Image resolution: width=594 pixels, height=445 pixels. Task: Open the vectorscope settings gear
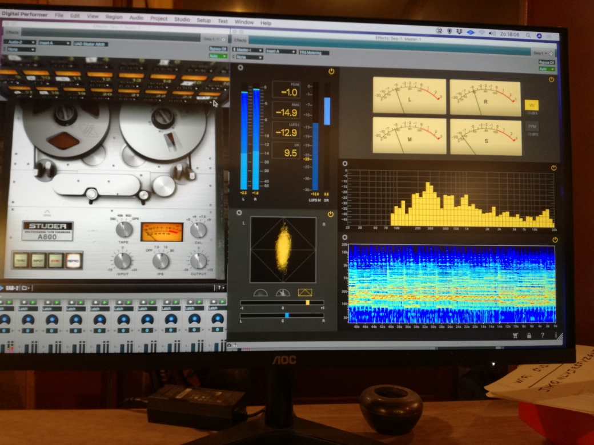[x=239, y=213]
